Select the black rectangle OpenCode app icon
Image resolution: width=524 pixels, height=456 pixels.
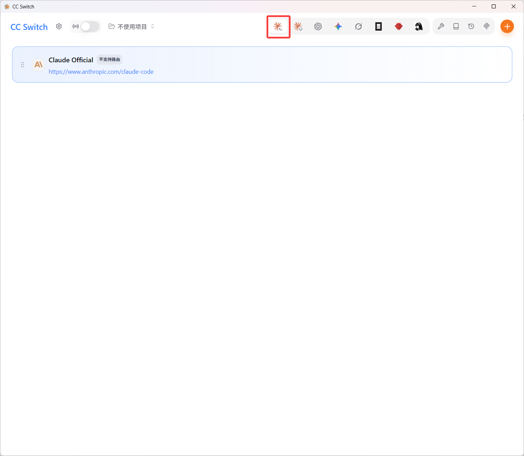pos(379,27)
